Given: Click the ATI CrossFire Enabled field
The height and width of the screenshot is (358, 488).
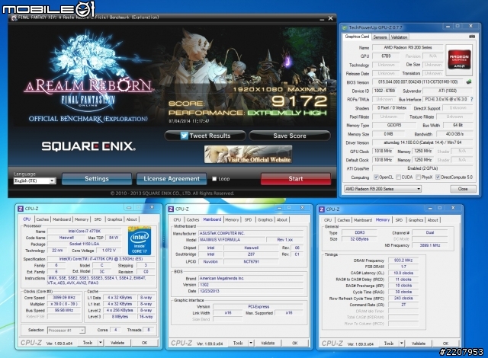Looking at the screenshot, I should point(422,168).
